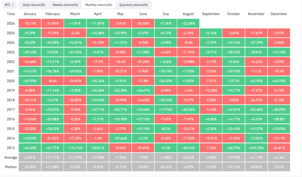Click the Average October value +19.92%

234,157
